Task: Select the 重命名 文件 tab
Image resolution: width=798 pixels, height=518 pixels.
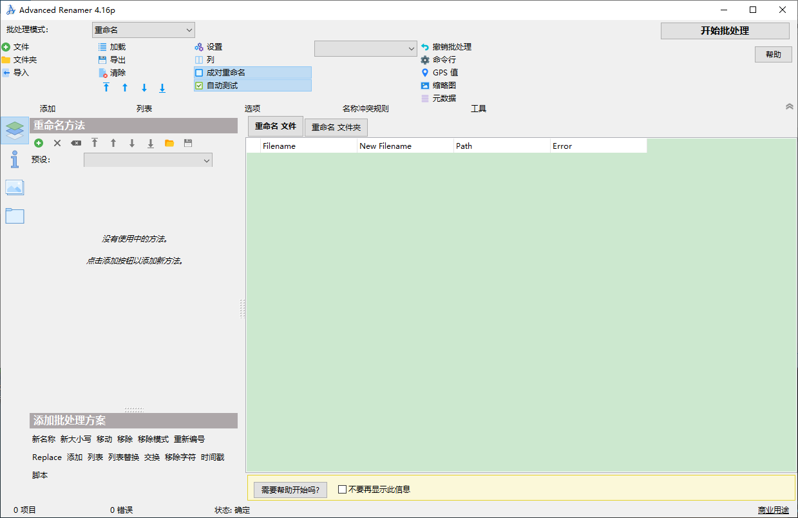Action: tap(275, 126)
